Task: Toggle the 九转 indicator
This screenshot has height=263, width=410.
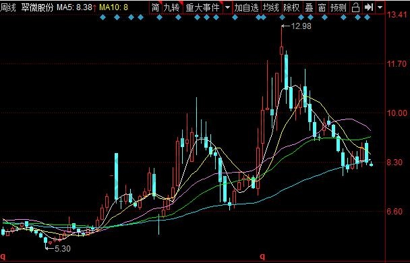Action: point(171,7)
